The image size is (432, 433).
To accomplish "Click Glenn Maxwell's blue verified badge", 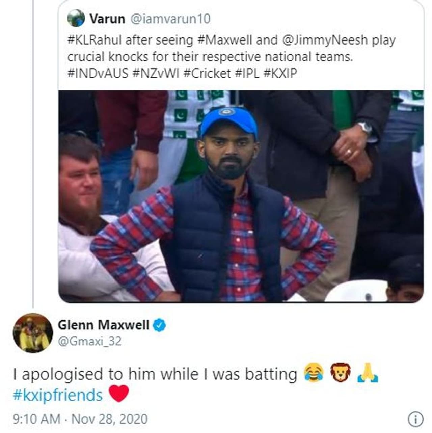I will click(x=160, y=325).
